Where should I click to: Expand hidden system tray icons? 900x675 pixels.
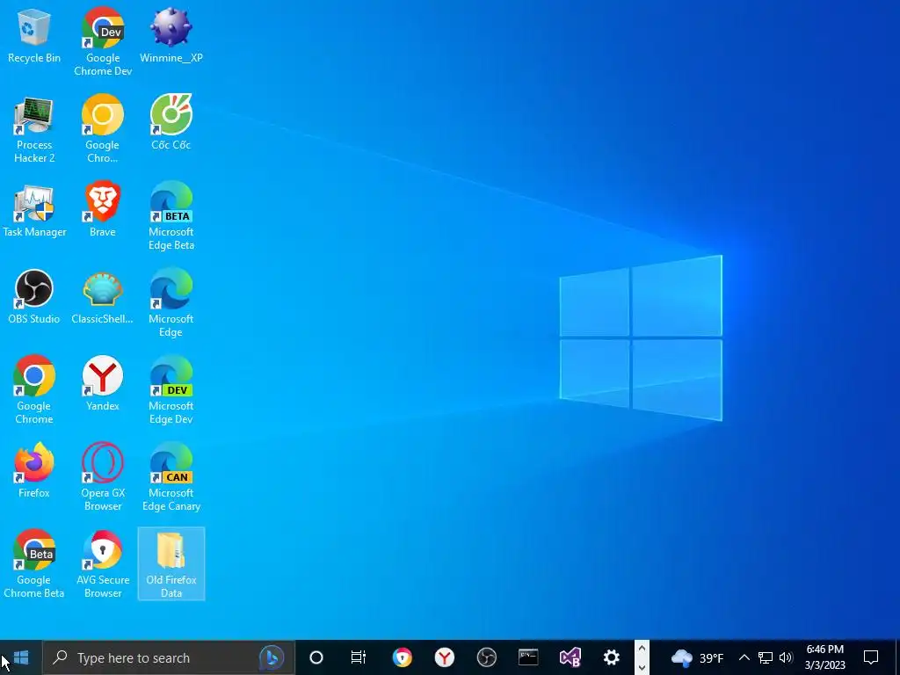[744, 657]
